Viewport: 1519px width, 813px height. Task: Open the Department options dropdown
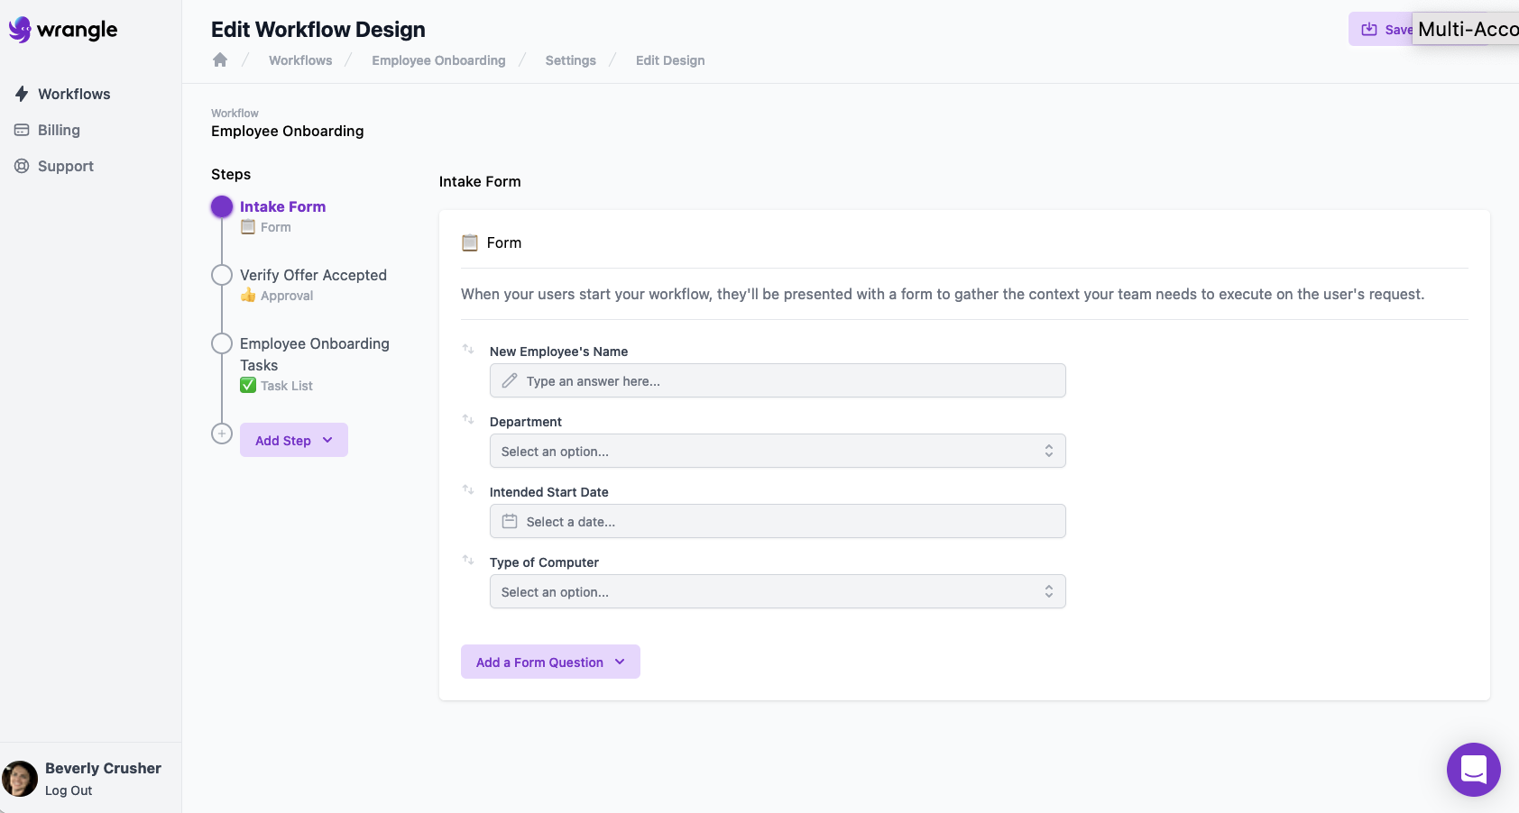point(778,451)
